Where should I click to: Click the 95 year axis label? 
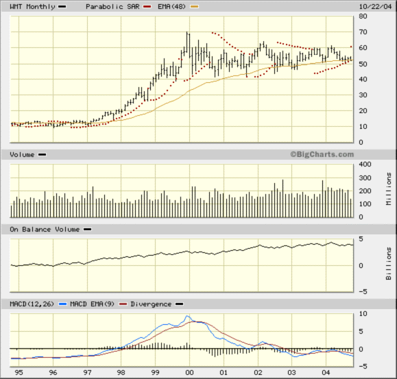[19, 373]
